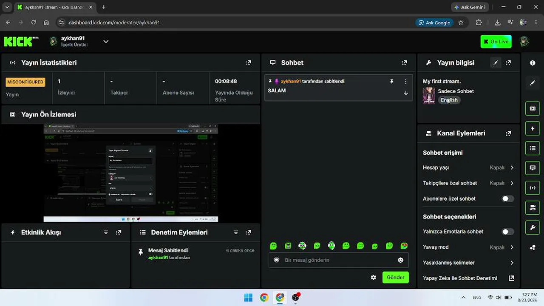
Task: Open the pinned message three-dot menu
Action: [405, 81]
